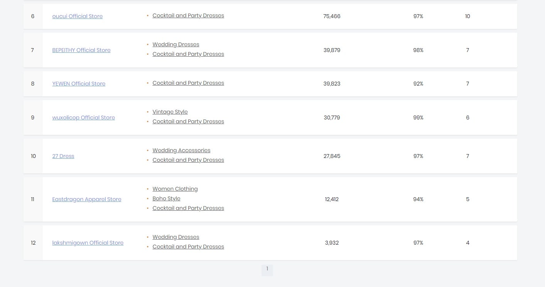The image size is (545, 287).
Task: Open Cocktail and Party Dresses for YEWEN
Action: point(188,83)
